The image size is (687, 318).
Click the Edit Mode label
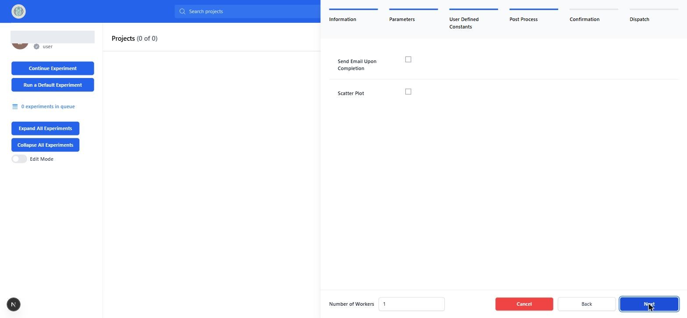pyautogui.click(x=42, y=159)
